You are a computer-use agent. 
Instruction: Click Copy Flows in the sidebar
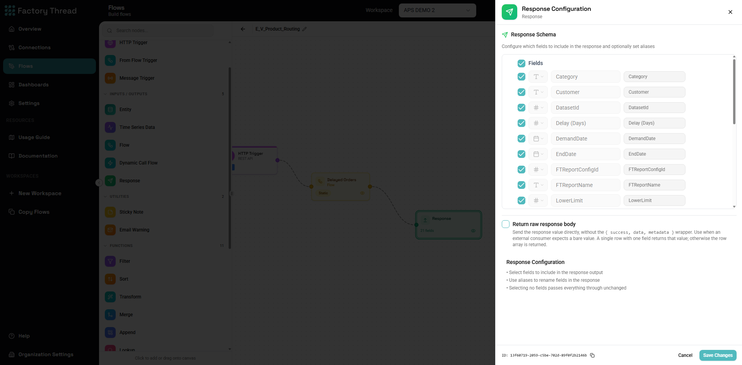[50, 212]
